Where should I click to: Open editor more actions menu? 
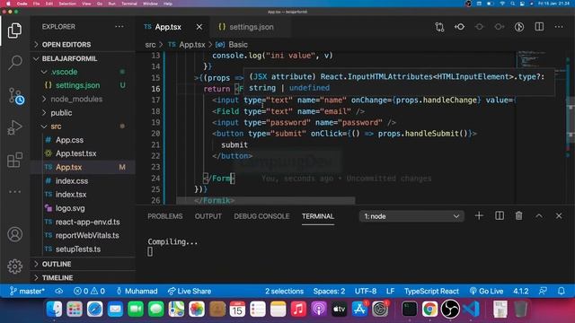point(559,27)
